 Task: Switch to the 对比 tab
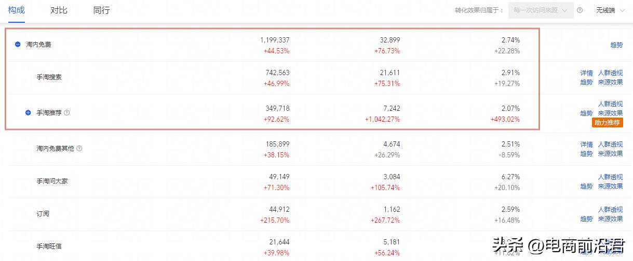coord(59,10)
